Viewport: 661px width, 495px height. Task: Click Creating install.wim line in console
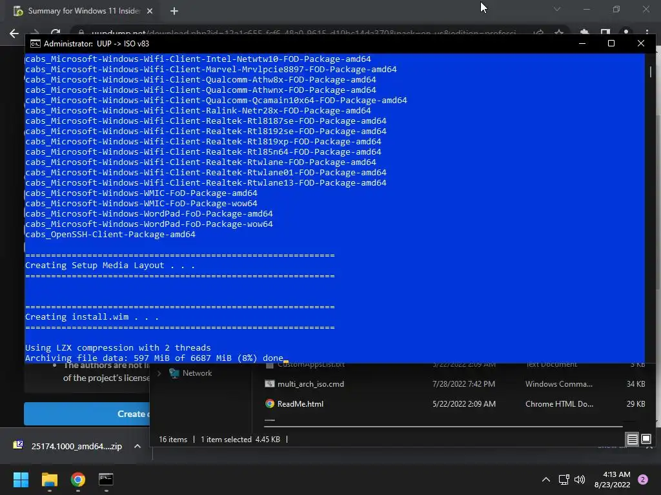click(x=92, y=317)
